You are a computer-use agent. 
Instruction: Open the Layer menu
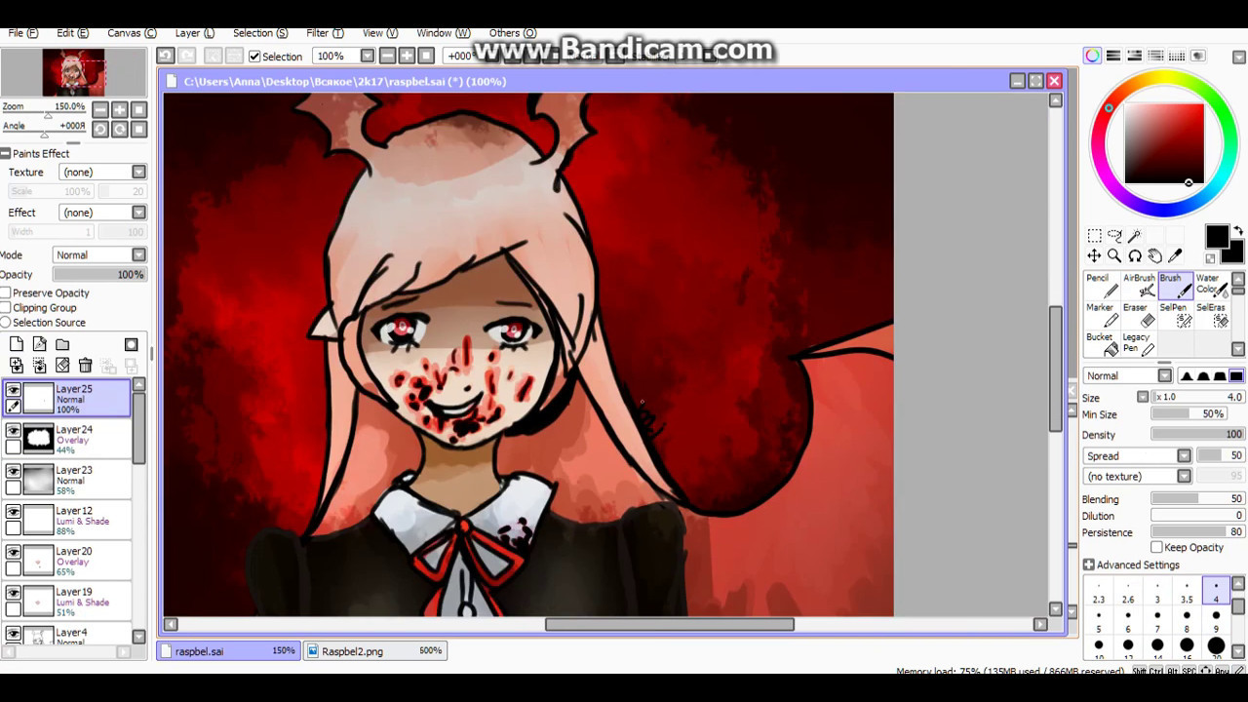coord(194,33)
